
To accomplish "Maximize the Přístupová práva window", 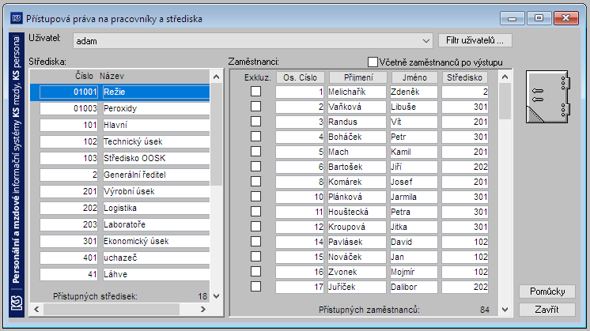I will pos(539,18).
